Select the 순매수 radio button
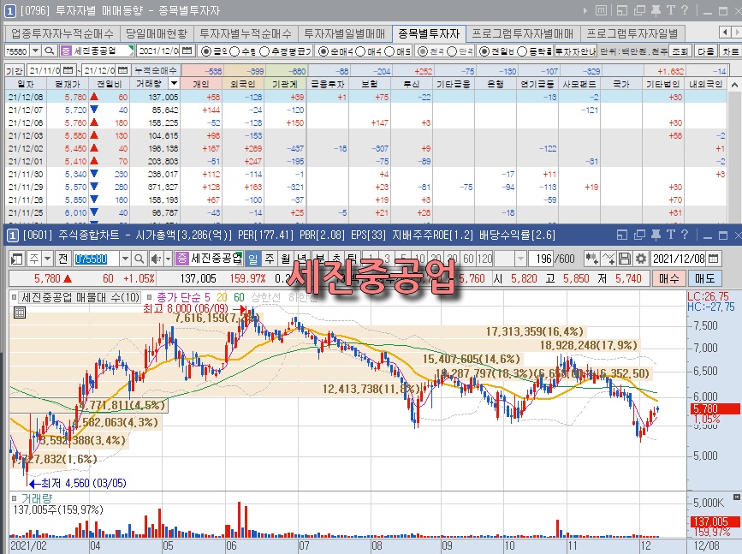This screenshot has height=554, width=742. point(323,51)
